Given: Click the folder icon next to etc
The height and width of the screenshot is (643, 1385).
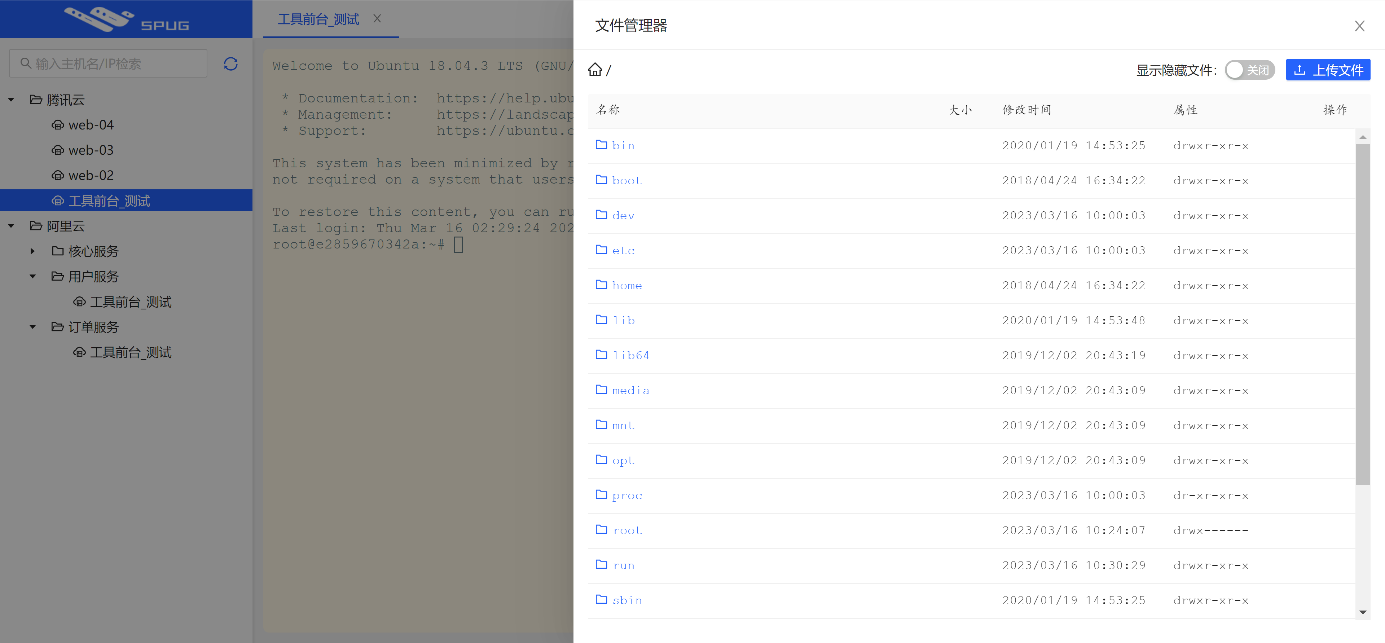Looking at the screenshot, I should coord(601,250).
